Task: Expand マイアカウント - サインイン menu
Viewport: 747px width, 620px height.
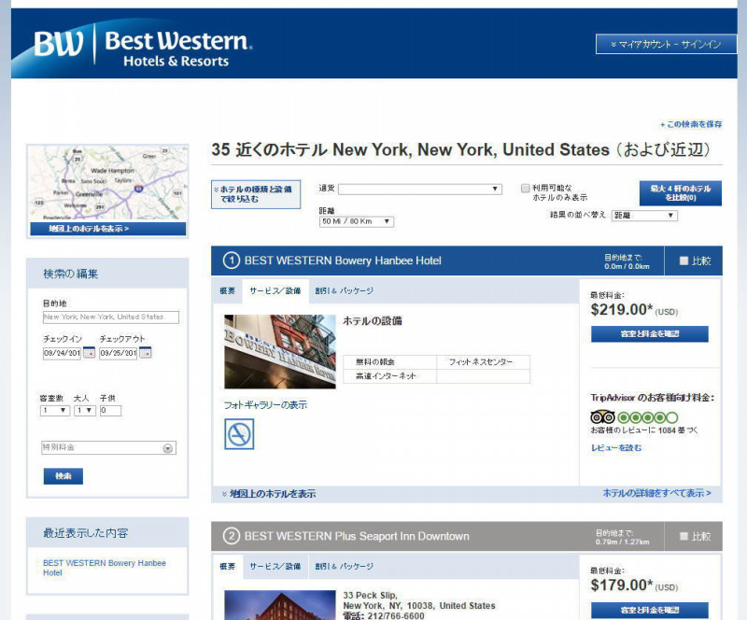Action: point(666,44)
